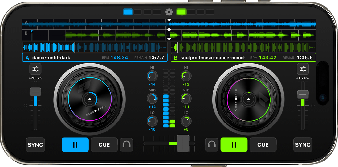338x167 pixels.
Task: Click deck B HI knob
Action: tap(186, 76)
